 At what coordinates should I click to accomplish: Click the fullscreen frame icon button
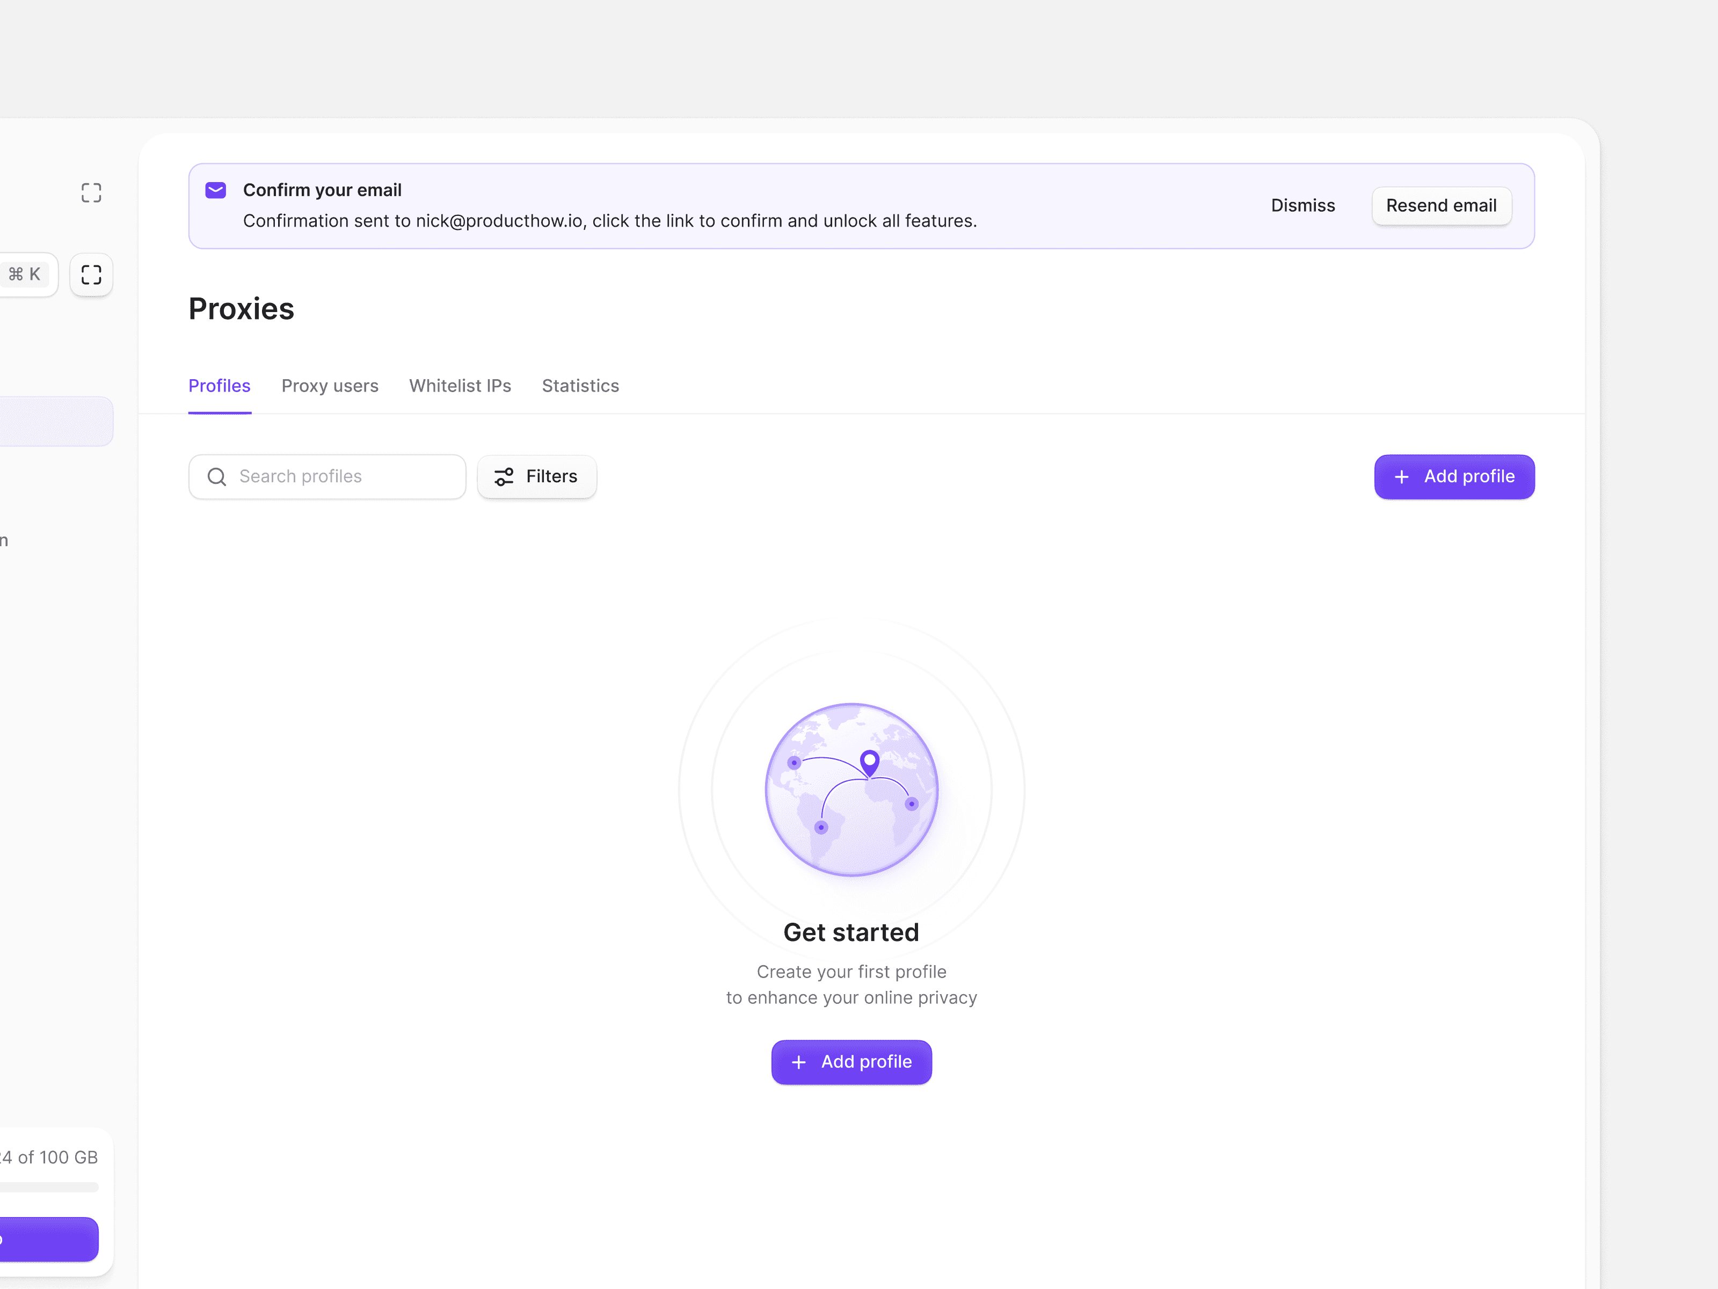91,274
